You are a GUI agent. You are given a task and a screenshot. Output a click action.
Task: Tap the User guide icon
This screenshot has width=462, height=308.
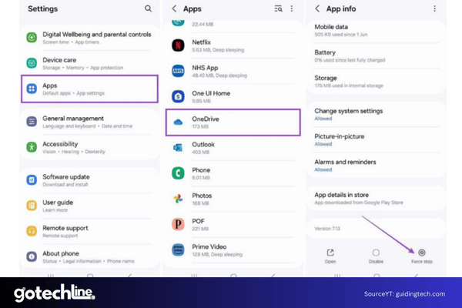point(32,206)
